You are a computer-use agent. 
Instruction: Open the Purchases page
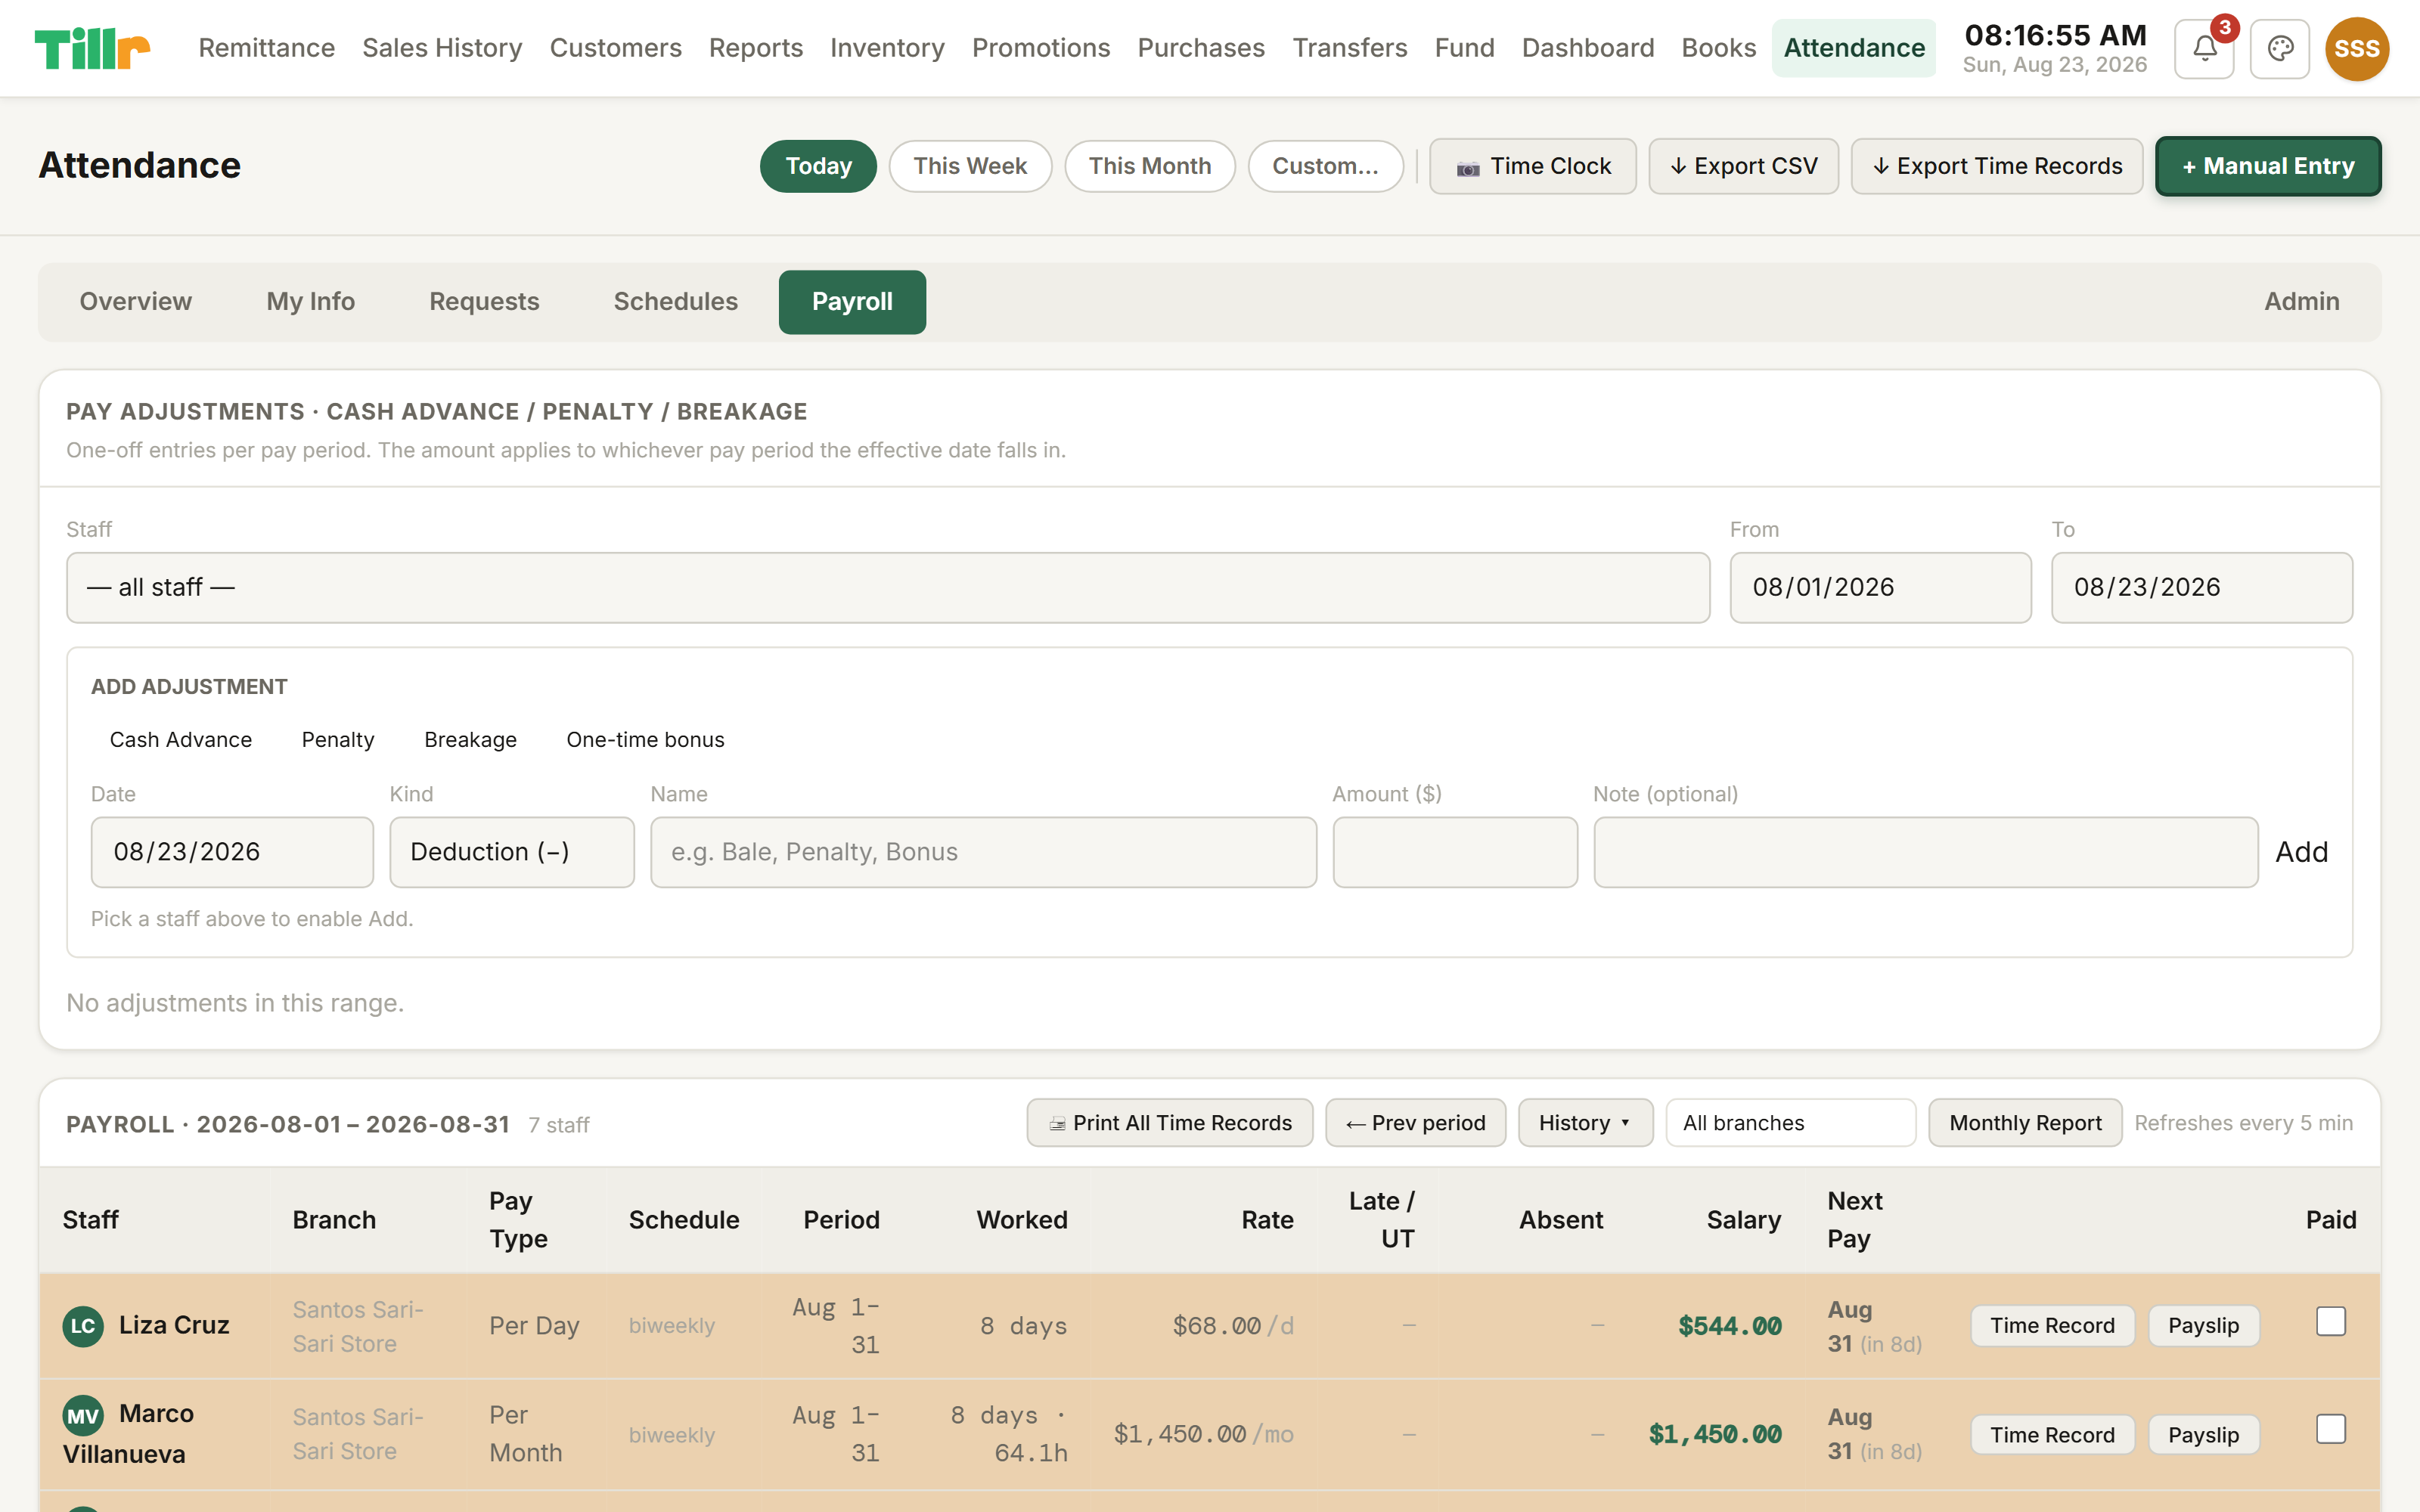tap(1201, 48)
